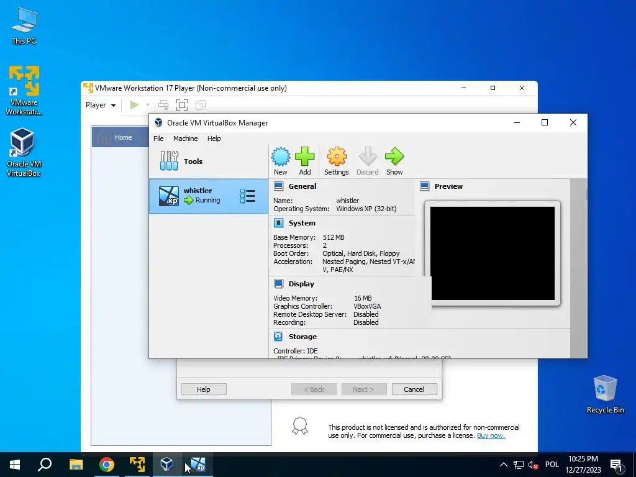Select the Home tab in VMware Player
The image size is (636, 477).
[x=120, y=137]
